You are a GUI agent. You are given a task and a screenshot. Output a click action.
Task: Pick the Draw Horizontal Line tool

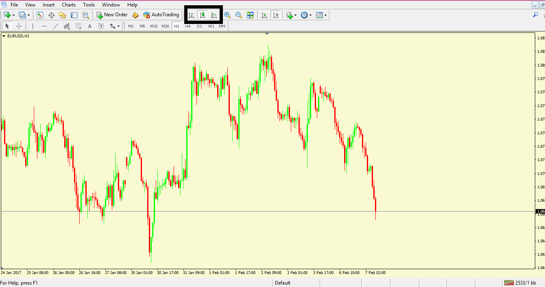pyautogui.click(x=44, y=26)
